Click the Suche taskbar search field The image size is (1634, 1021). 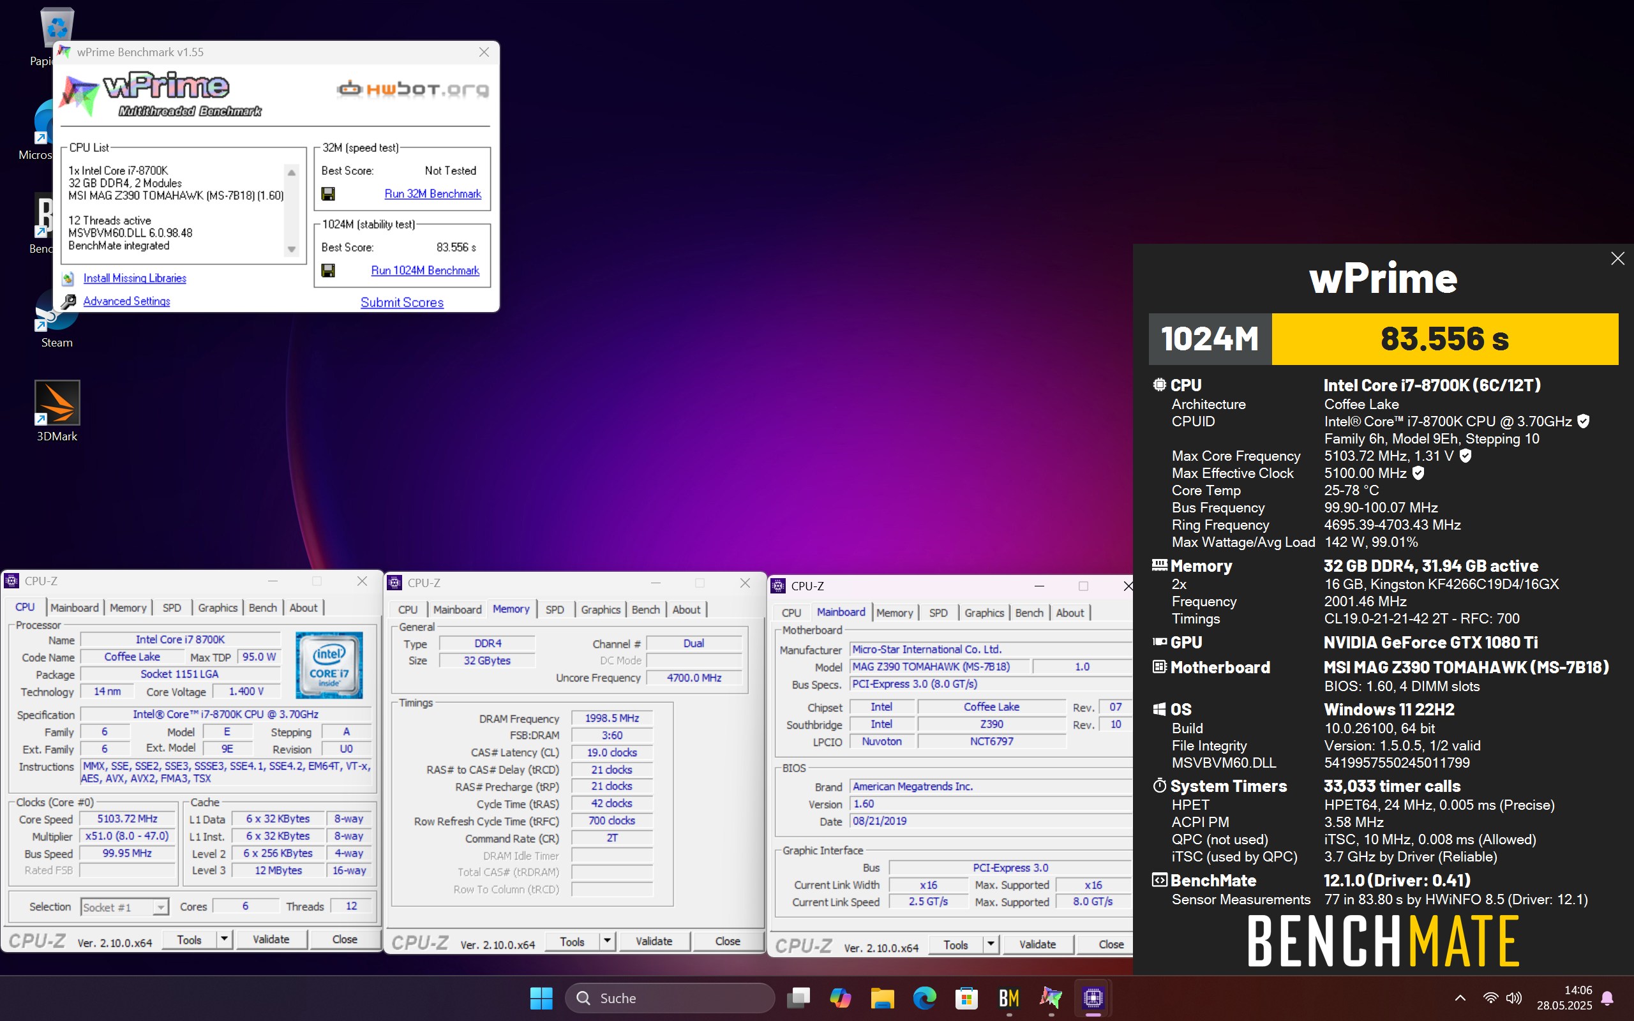point(670,998)
